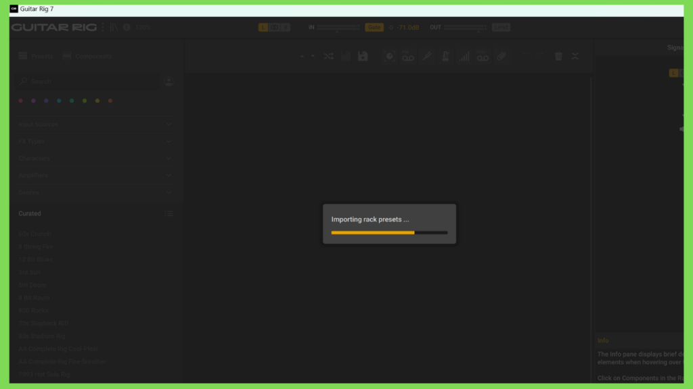The width and height of the screenshot is (693, 389).
Task: Click the IN level slider
Action: click(338, 27)
